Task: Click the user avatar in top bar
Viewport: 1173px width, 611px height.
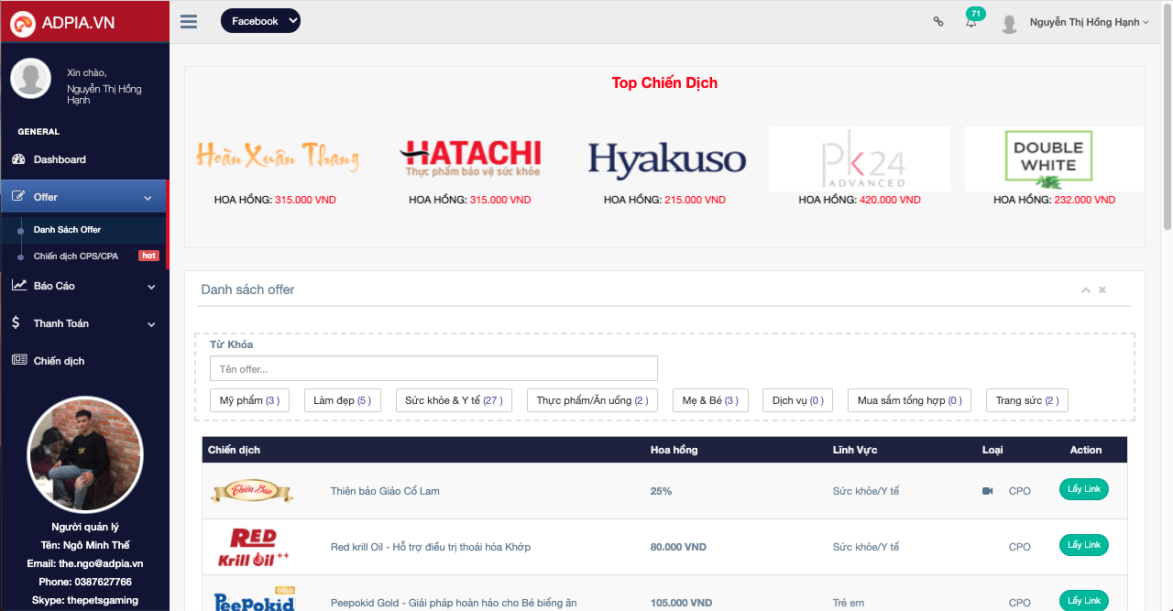Action: (x=1010, y=23)
